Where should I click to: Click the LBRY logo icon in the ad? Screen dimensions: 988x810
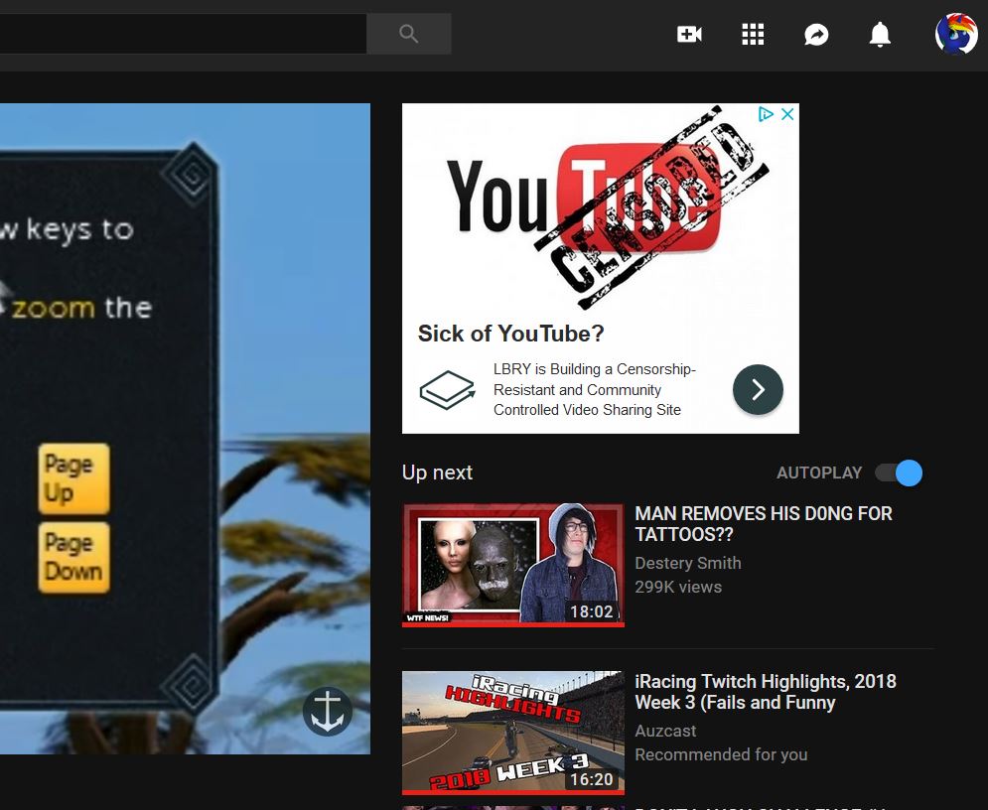click(x=448, y=390)
